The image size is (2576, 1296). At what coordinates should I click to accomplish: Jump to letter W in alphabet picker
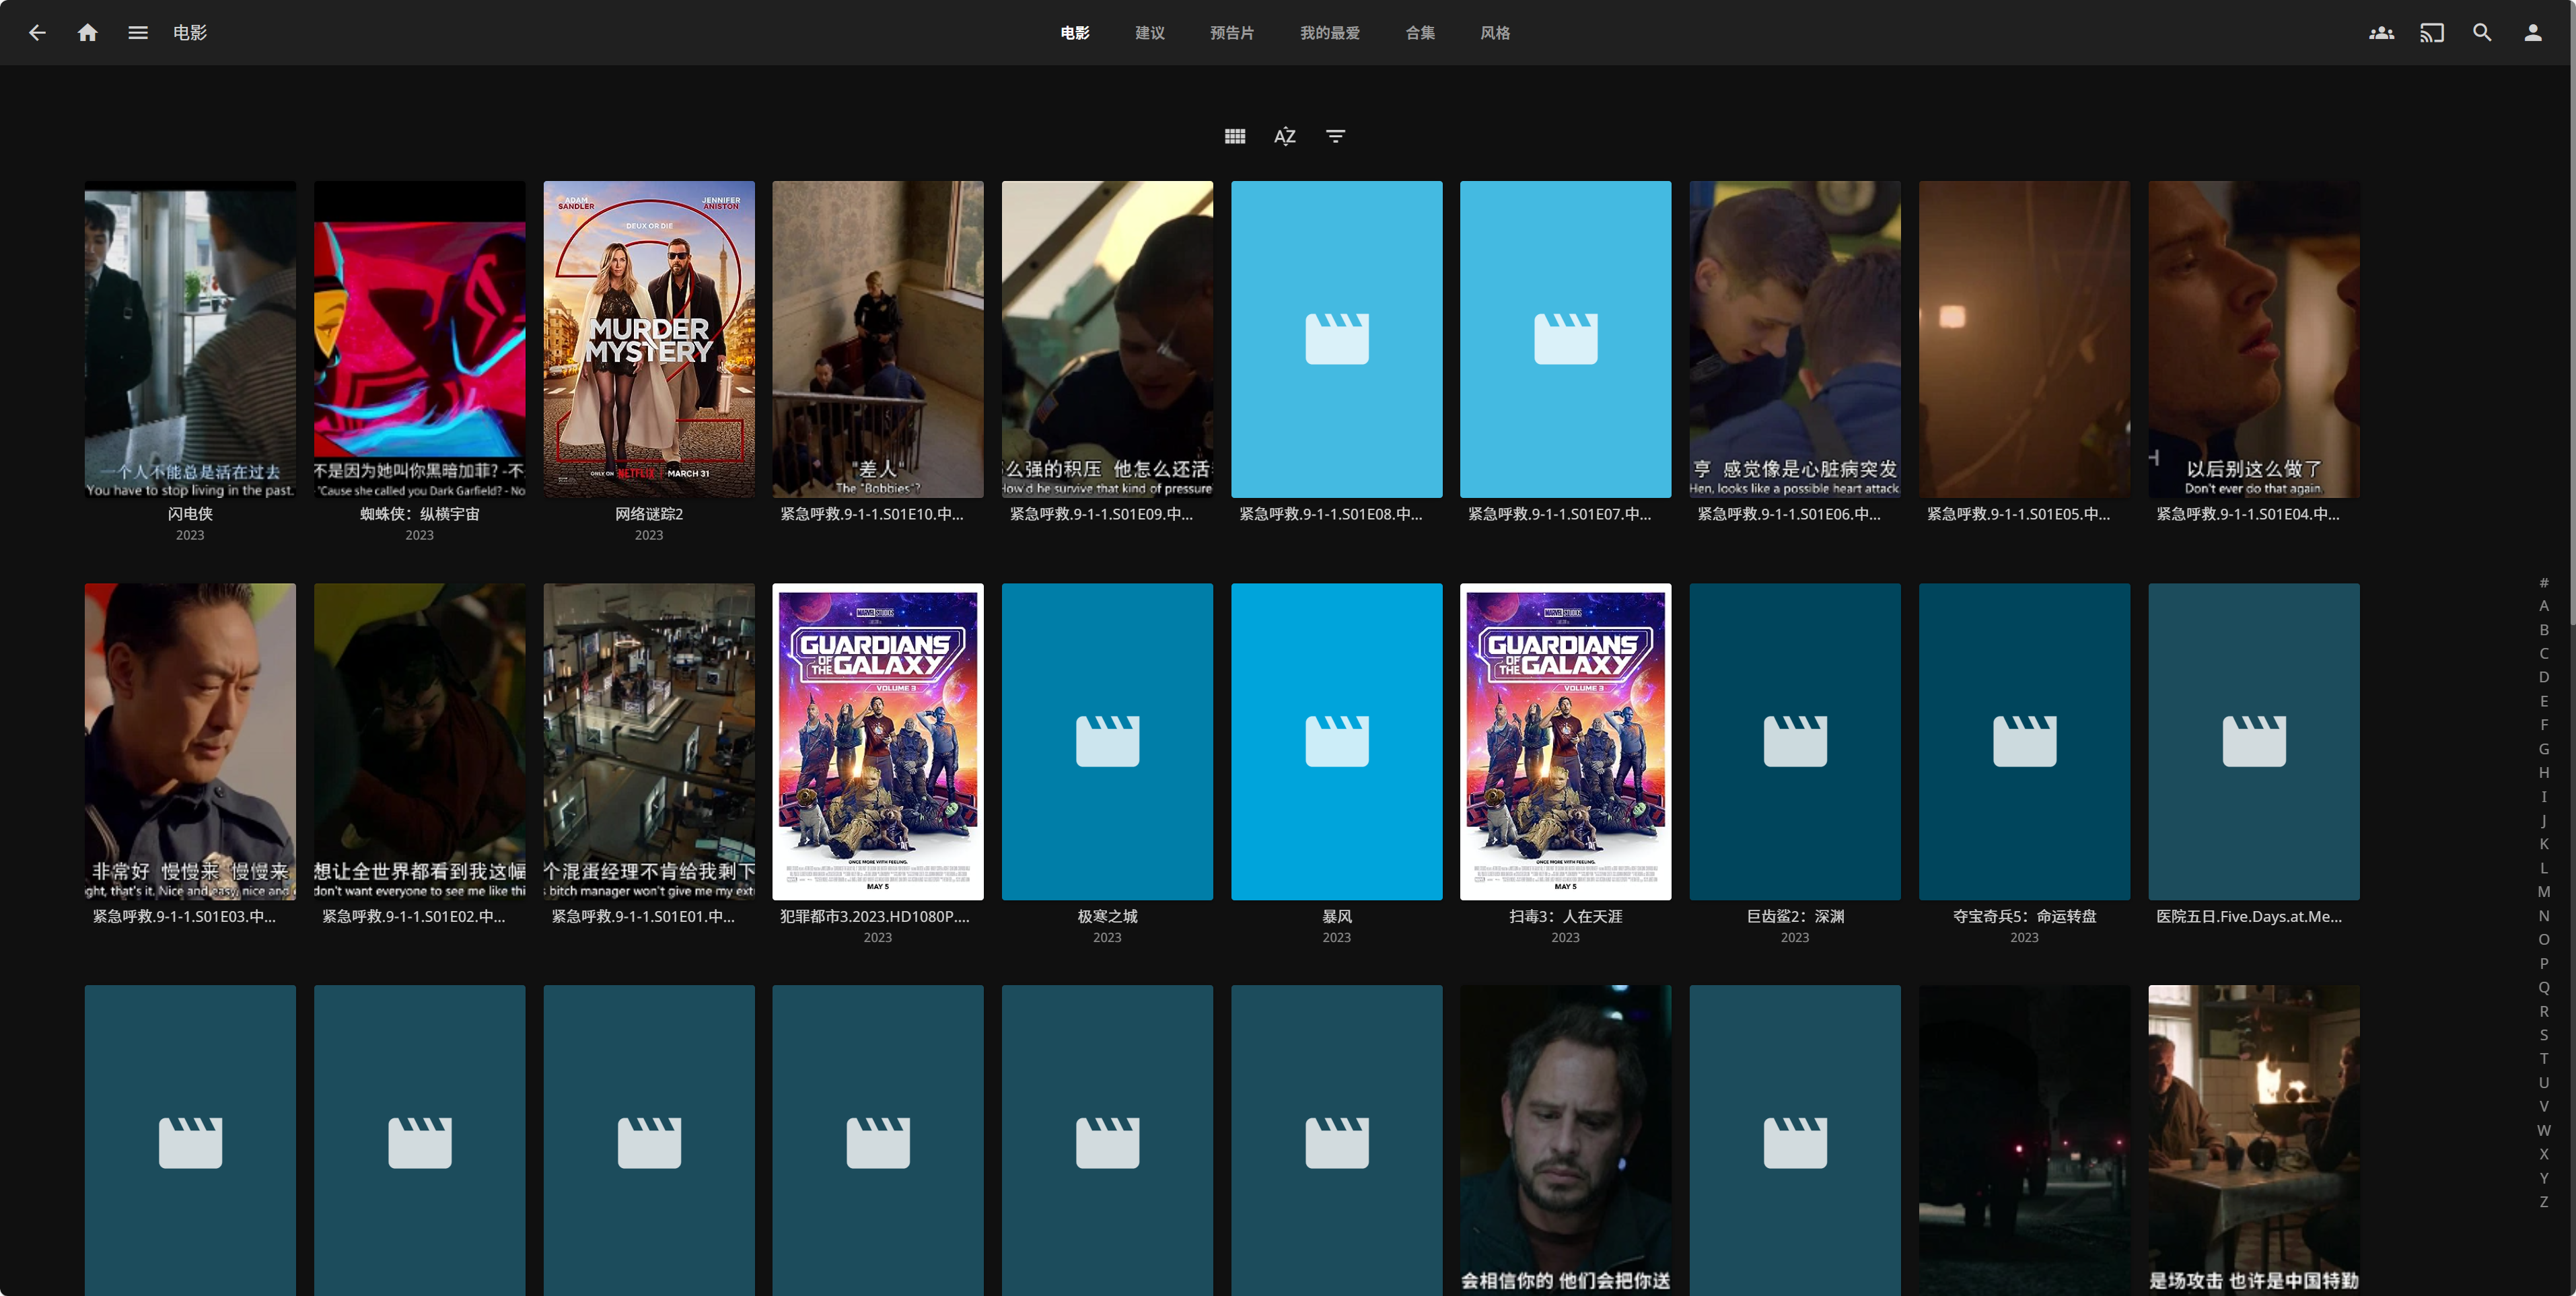click(2544, 1130)
